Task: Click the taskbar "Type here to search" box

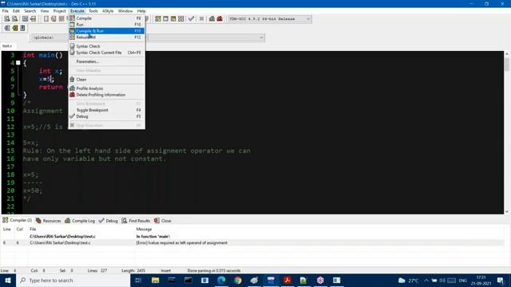Action: point(73,280)
